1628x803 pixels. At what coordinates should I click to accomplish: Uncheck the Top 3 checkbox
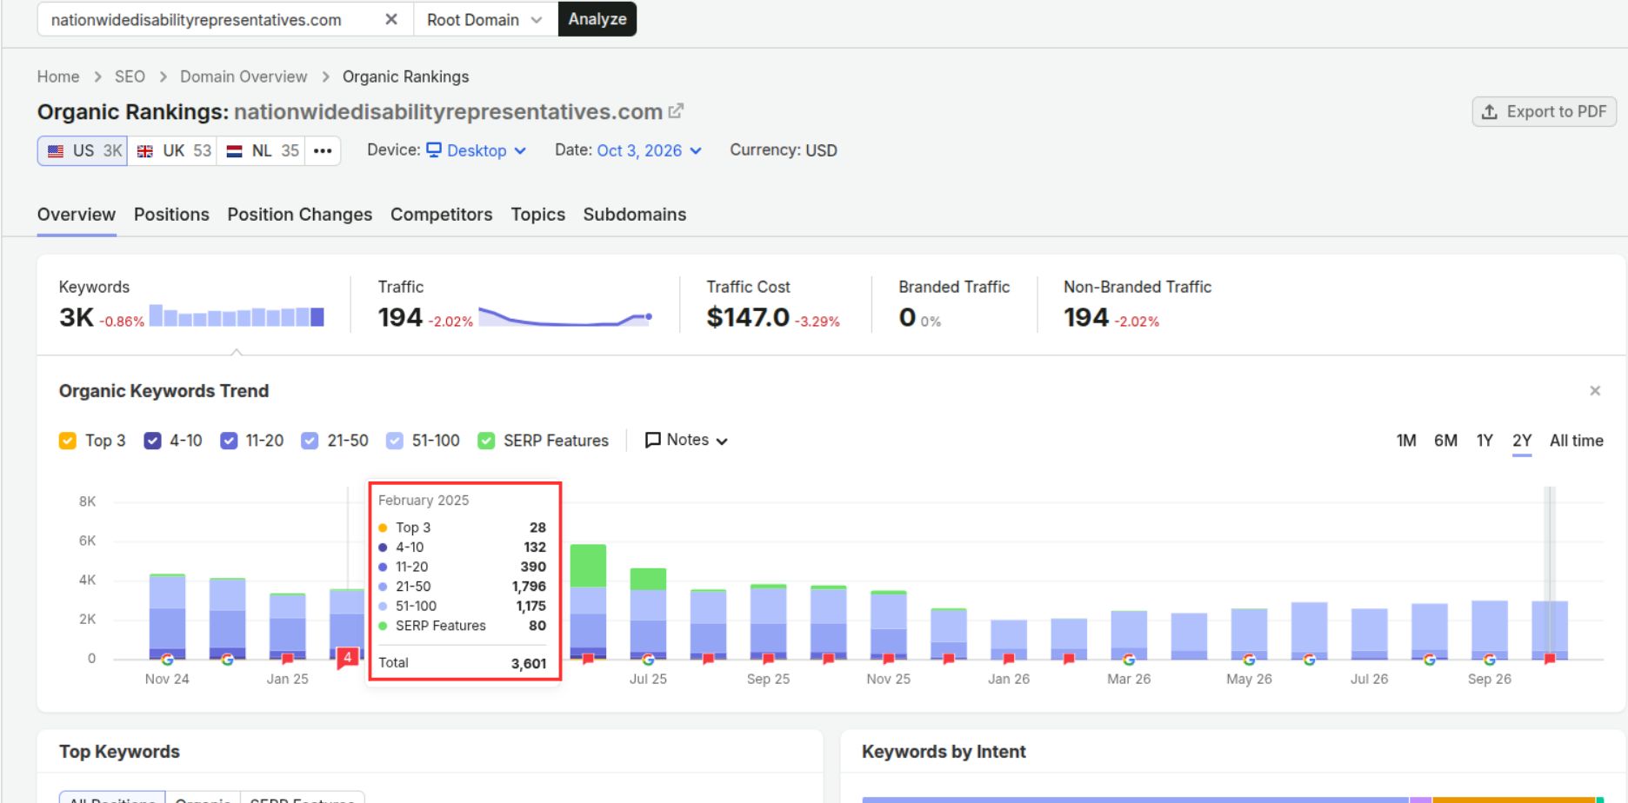68,441
